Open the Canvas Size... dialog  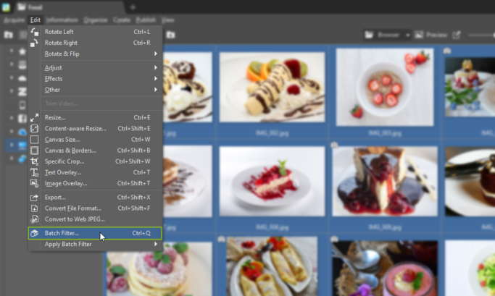(95, 140)
